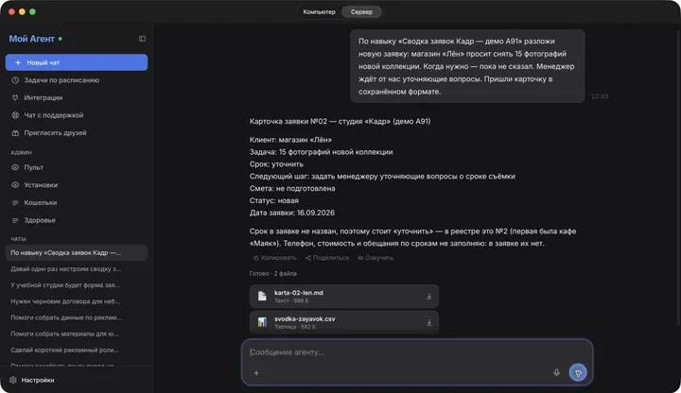The image size is (681, 393).
Task: Click the plus attachment icon in message box
Action: (x=256, y=372)
